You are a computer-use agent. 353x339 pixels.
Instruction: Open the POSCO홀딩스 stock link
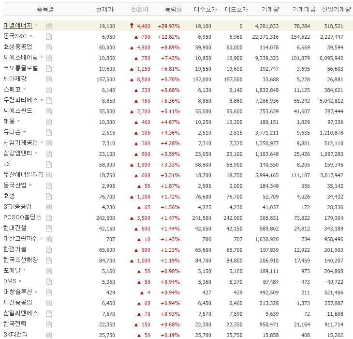click(x=23, y=217)
